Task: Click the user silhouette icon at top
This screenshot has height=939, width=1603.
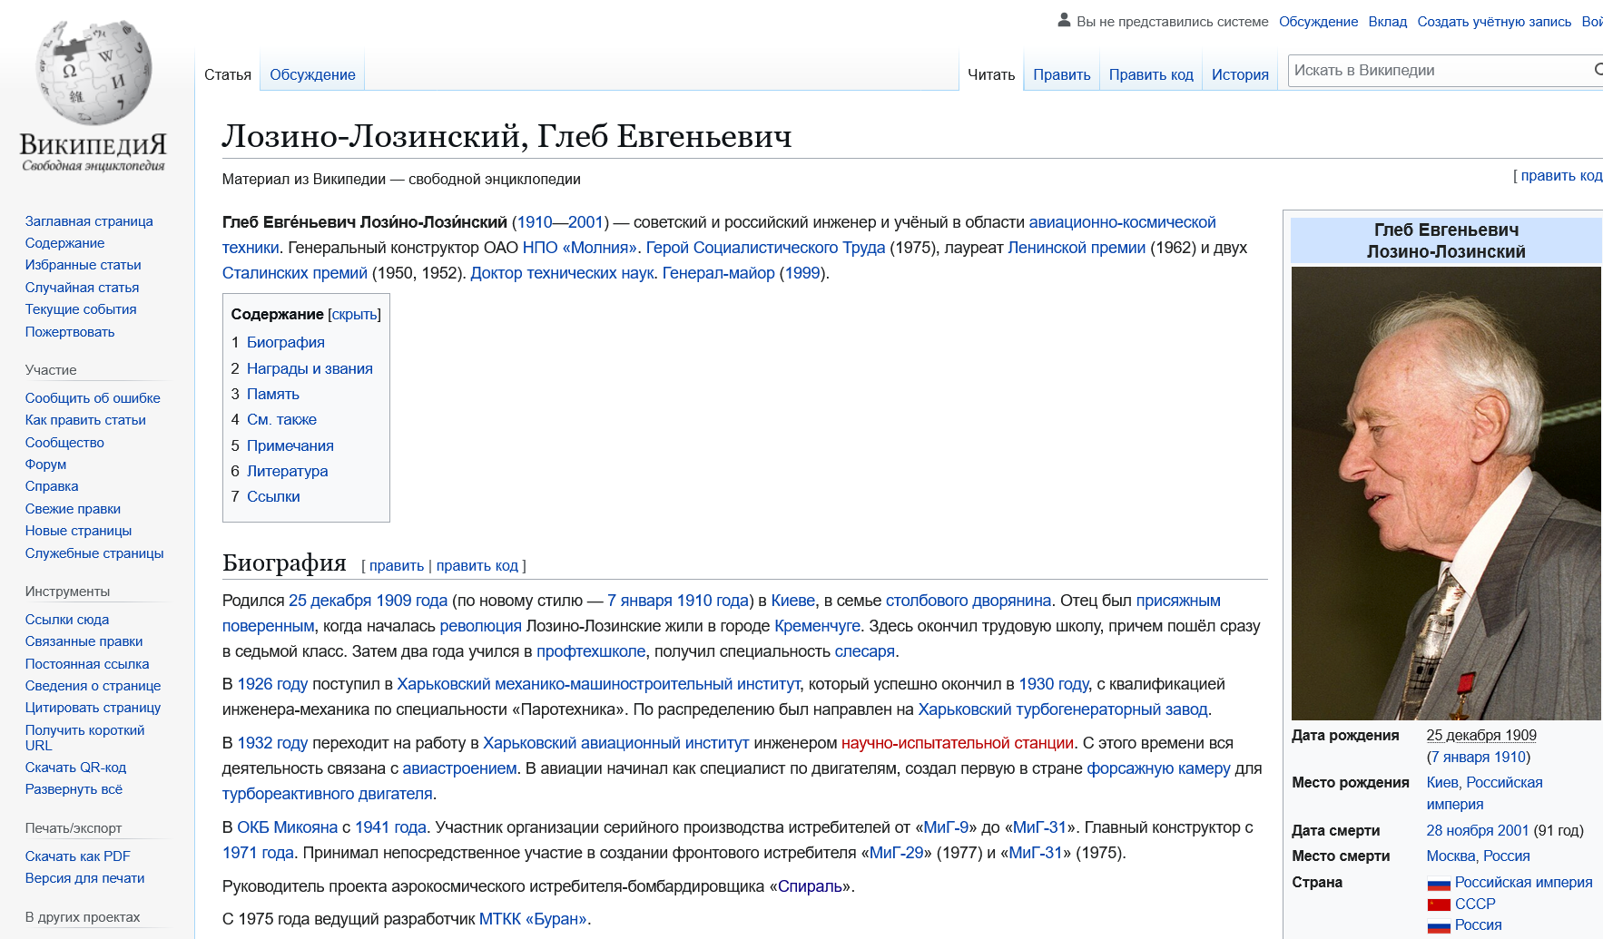Action: [1065, 20]
